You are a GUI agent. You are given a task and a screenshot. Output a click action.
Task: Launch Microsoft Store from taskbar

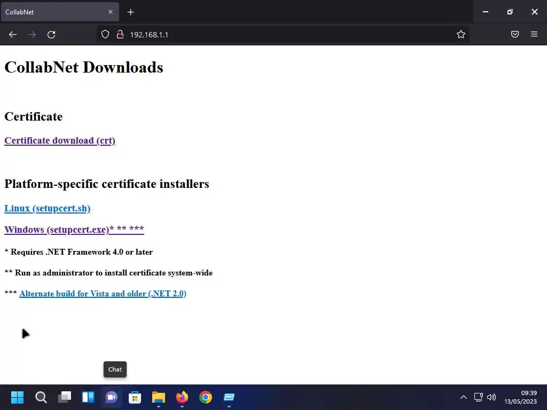(x=135, y=397)
